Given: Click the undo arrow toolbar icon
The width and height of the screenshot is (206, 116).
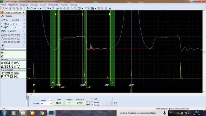Looking at the screenshot, I should click(x=43, y=8).
